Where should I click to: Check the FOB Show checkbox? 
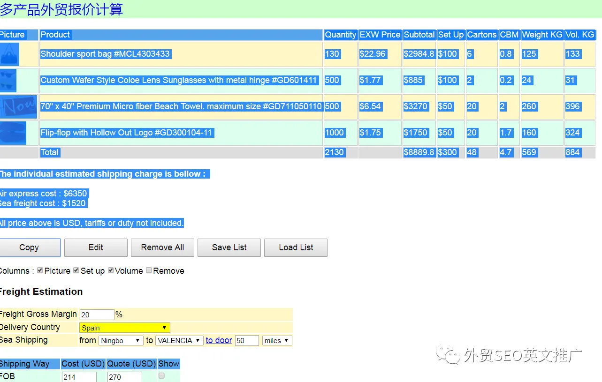coord(162,376)
